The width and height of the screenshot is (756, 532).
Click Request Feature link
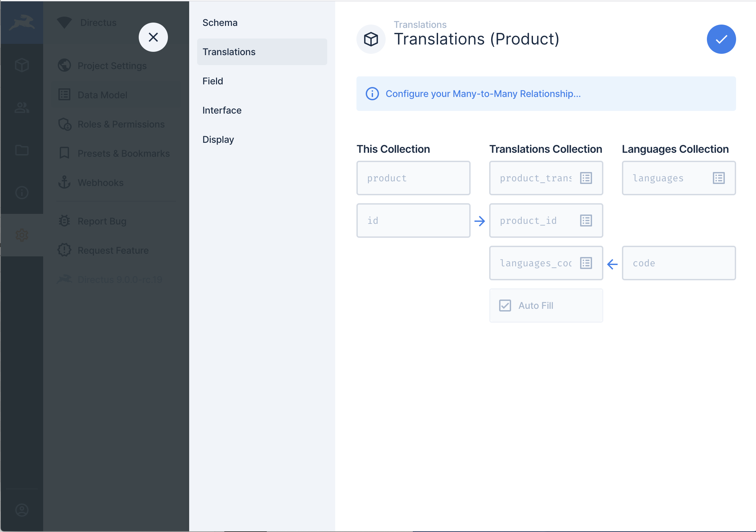click(116, 250)
